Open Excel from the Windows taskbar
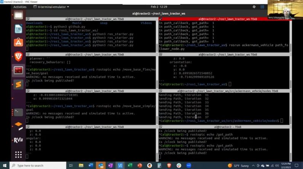This screenshot has height=169, width=303. pyautogui.click(x=130, y=166)
